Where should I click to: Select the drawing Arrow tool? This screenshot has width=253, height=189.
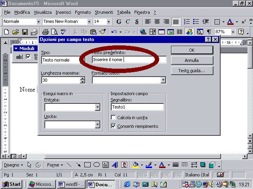click(78, 165)
